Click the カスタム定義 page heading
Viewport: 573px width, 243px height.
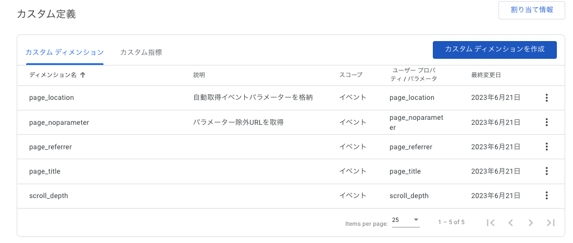click(46, 14)
